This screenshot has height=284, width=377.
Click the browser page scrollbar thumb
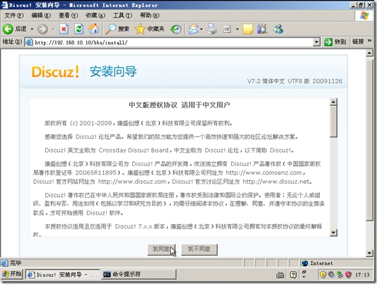point(370,140)
